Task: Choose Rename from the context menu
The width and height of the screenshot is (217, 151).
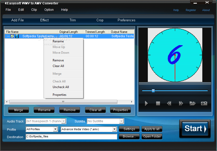Action: pyautogui.click(x=58, y=41)
